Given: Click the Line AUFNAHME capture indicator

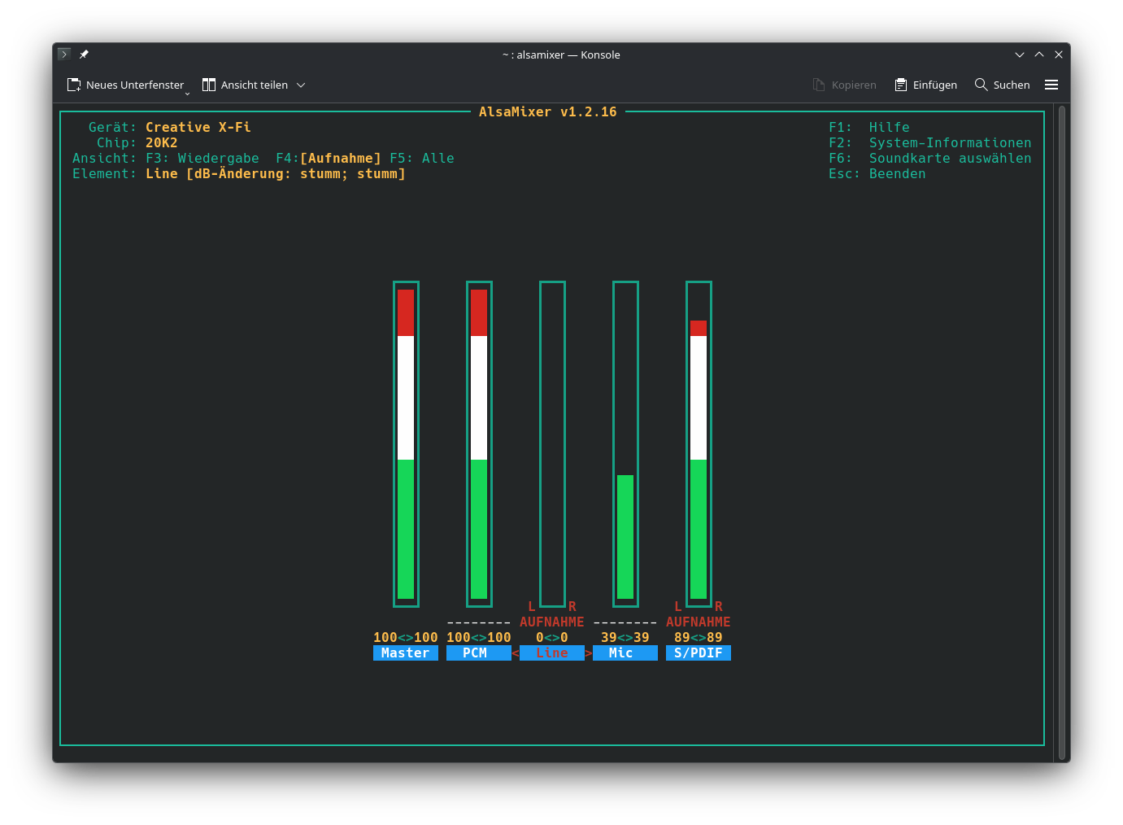Looking at the screenshot, I should point(552,622).
